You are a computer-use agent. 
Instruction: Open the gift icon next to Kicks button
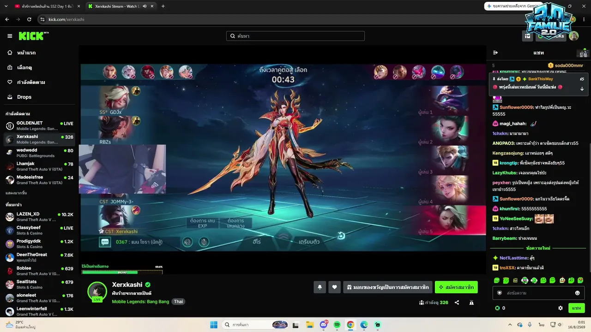[x=528, y=36]
